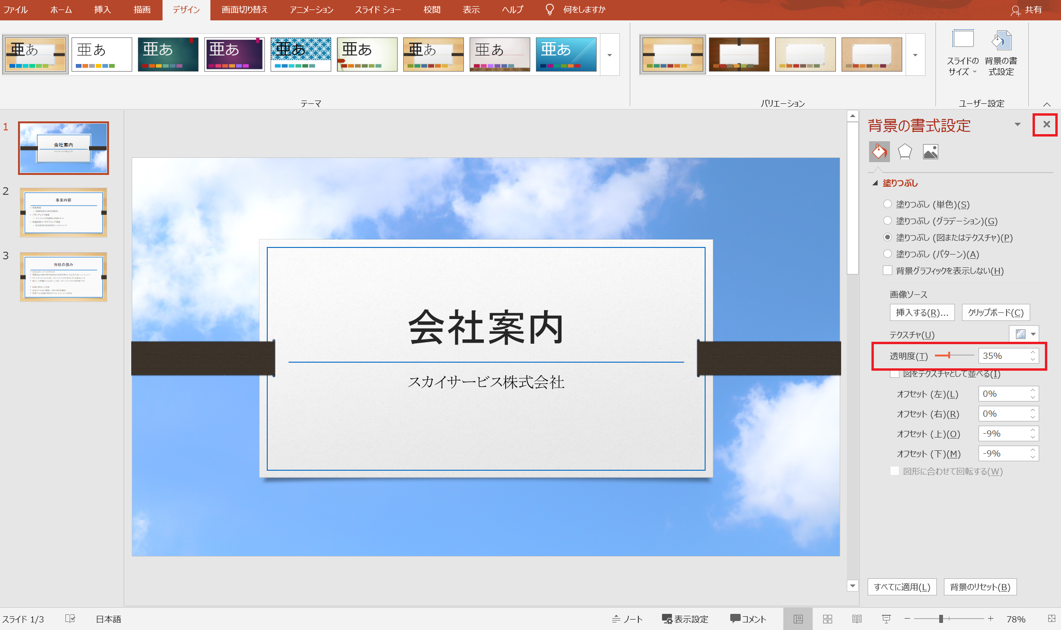Switch to スライド一覧 view in the status bar

click(x=827, y=619)
